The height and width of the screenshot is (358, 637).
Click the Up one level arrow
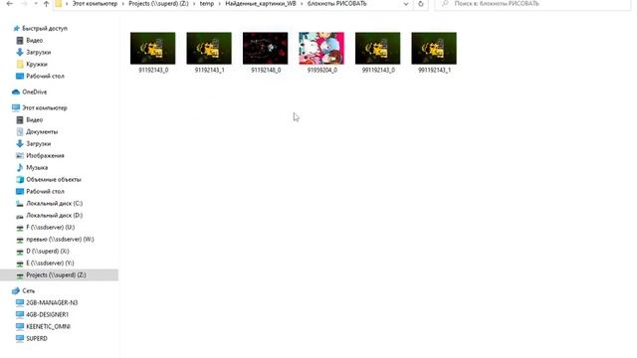46,4
